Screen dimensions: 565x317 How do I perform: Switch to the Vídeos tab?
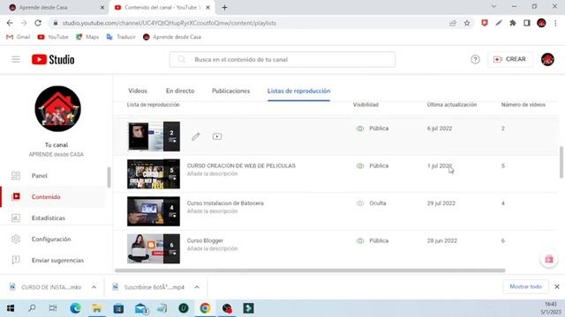[x=138, y=91]
